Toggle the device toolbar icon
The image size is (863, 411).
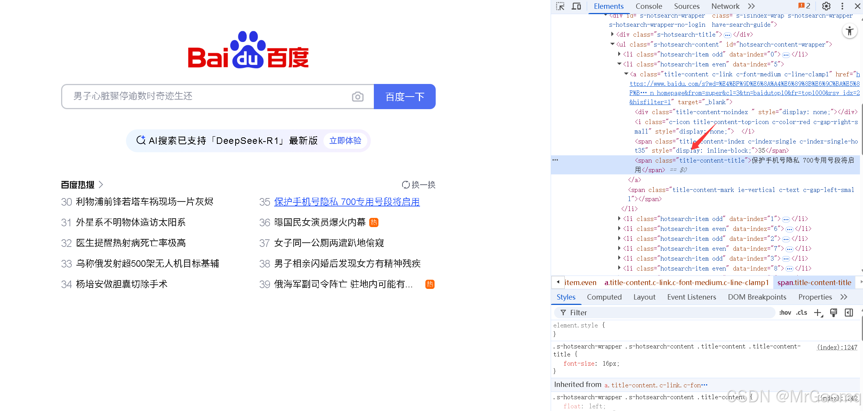pos(576,6)
